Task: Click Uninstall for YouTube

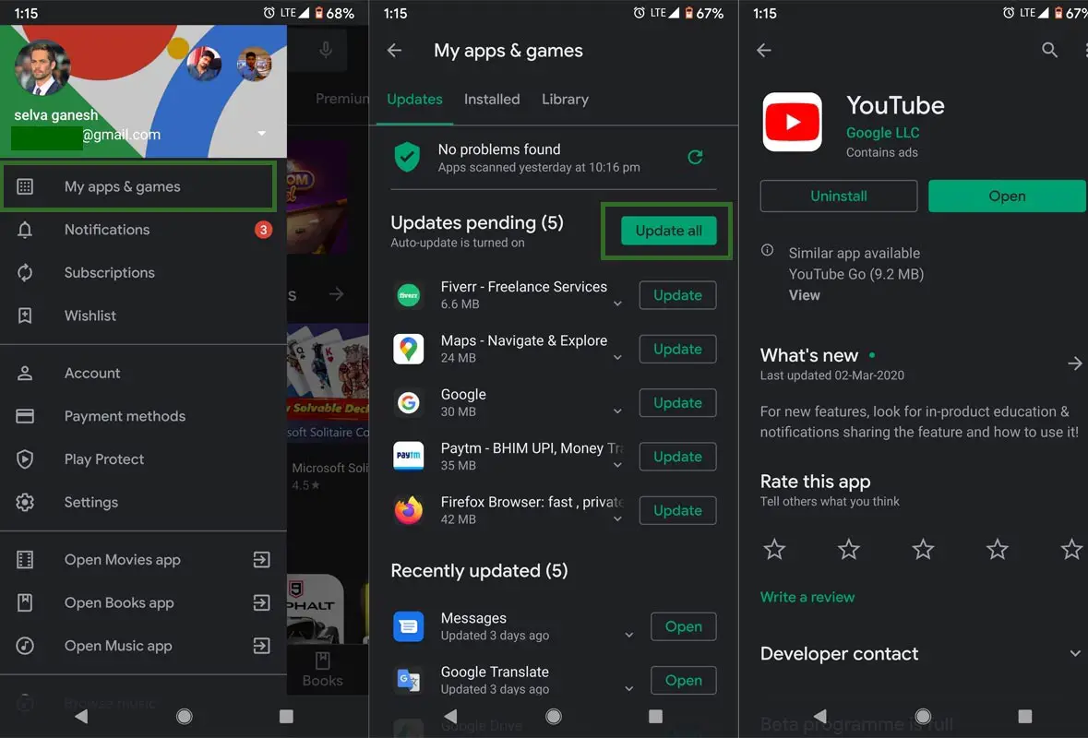Action: (x=839, y=196)
